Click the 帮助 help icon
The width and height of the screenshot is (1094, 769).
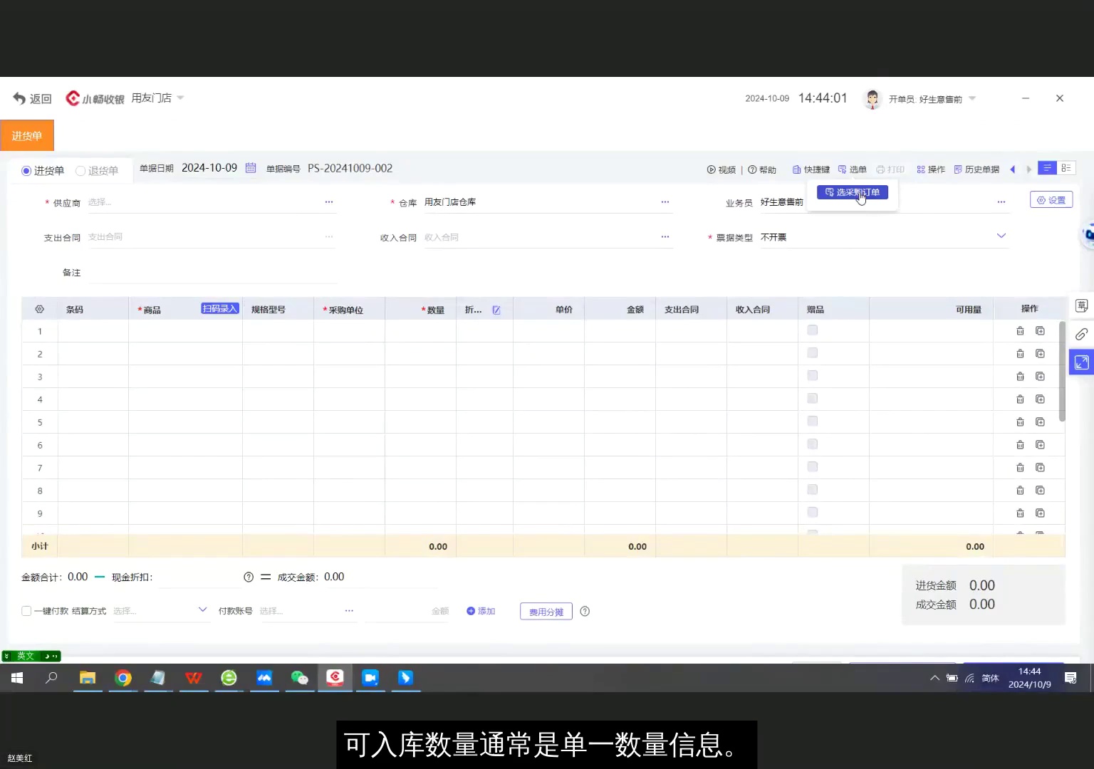(762, 169)
